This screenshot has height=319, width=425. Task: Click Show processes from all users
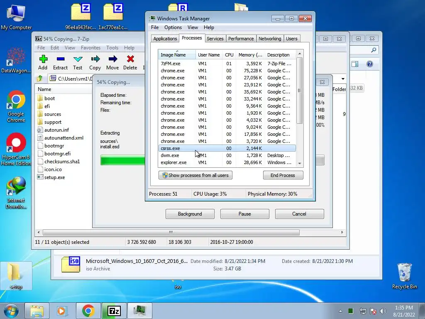[x=195, y=175]
